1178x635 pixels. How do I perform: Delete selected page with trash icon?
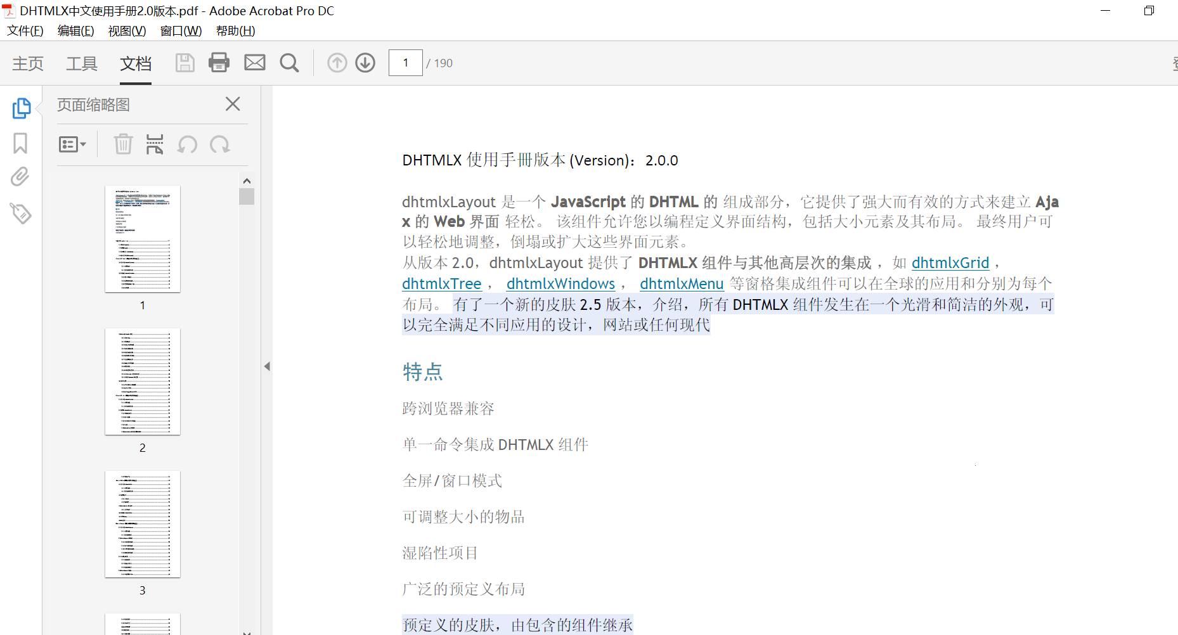click(x=123, y=144)
